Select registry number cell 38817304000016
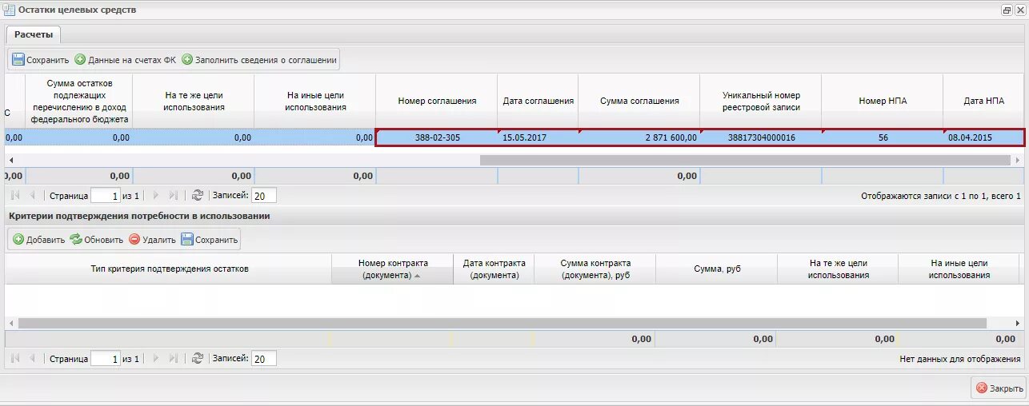1029x406 pixels. pyautogui.click(x=761, y=137)
